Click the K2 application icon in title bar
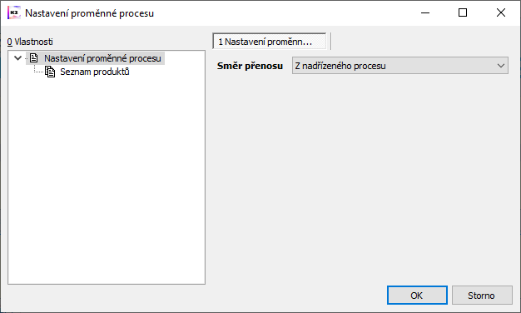 pyautogui.click(x=14, y=12)
